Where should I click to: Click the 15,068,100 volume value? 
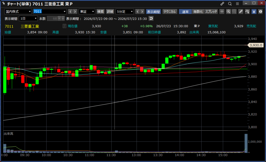click(x=216, y=32)
